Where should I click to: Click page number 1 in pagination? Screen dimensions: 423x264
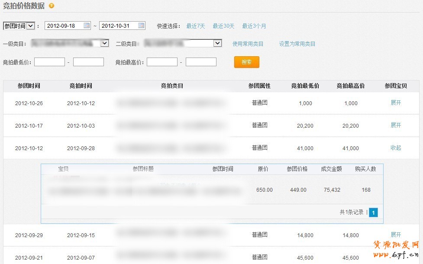click(373, 212)
